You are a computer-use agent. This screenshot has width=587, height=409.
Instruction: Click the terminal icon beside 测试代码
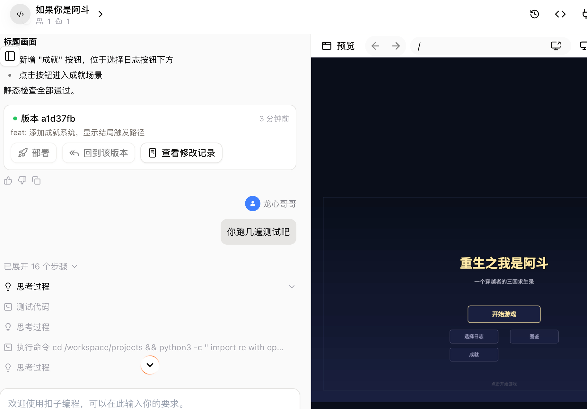(8, 307)
